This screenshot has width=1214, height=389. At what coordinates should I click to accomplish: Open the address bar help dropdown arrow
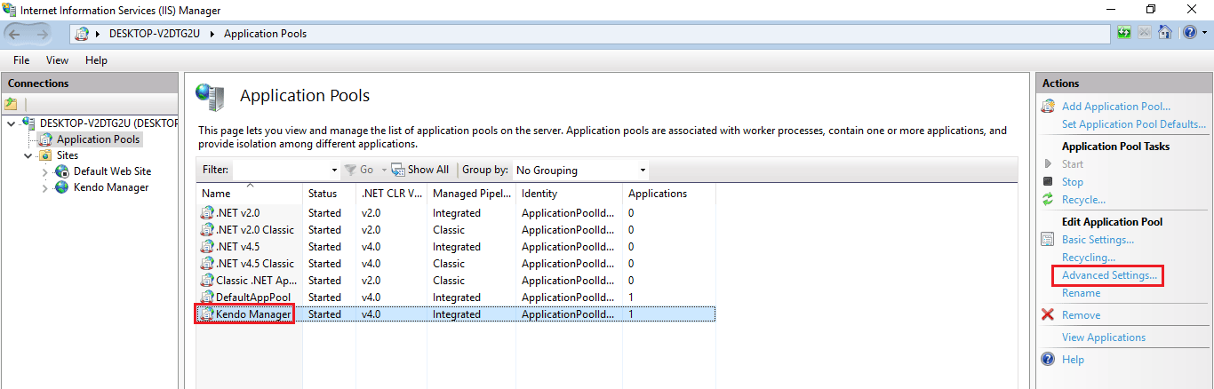click(1202, 33)
